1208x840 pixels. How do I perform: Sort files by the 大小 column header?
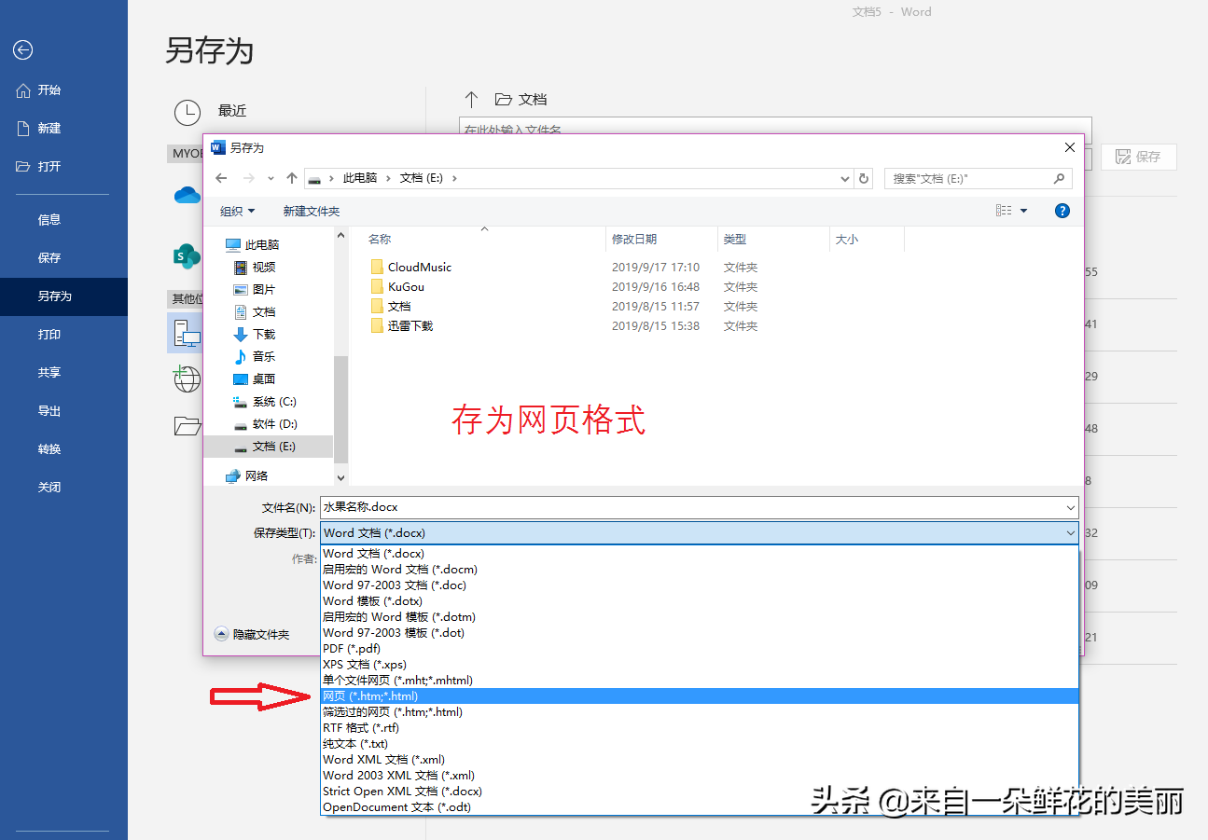tap(847, 240)
